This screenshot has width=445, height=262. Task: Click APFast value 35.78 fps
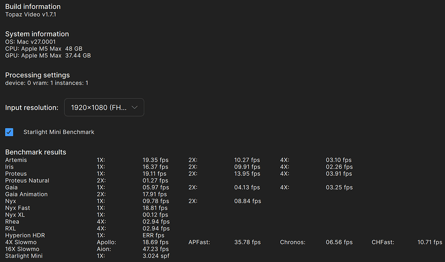(x=248, y=242)
